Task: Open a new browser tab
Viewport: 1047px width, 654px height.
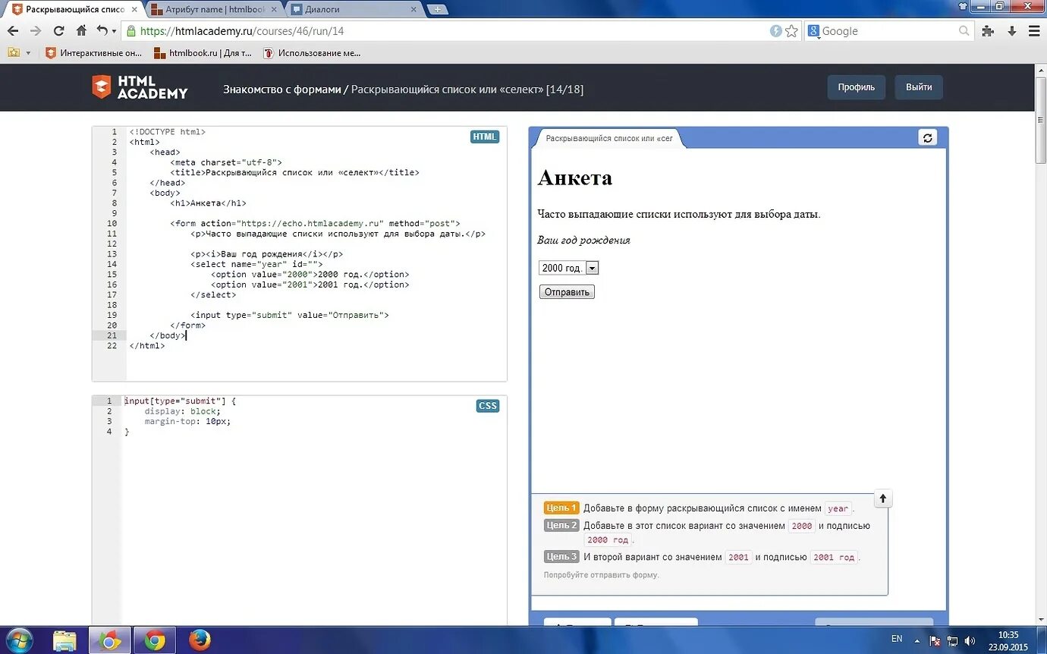Action: (x=437, y=9)
